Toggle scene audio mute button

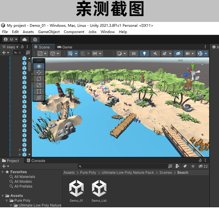coord(155,54)
